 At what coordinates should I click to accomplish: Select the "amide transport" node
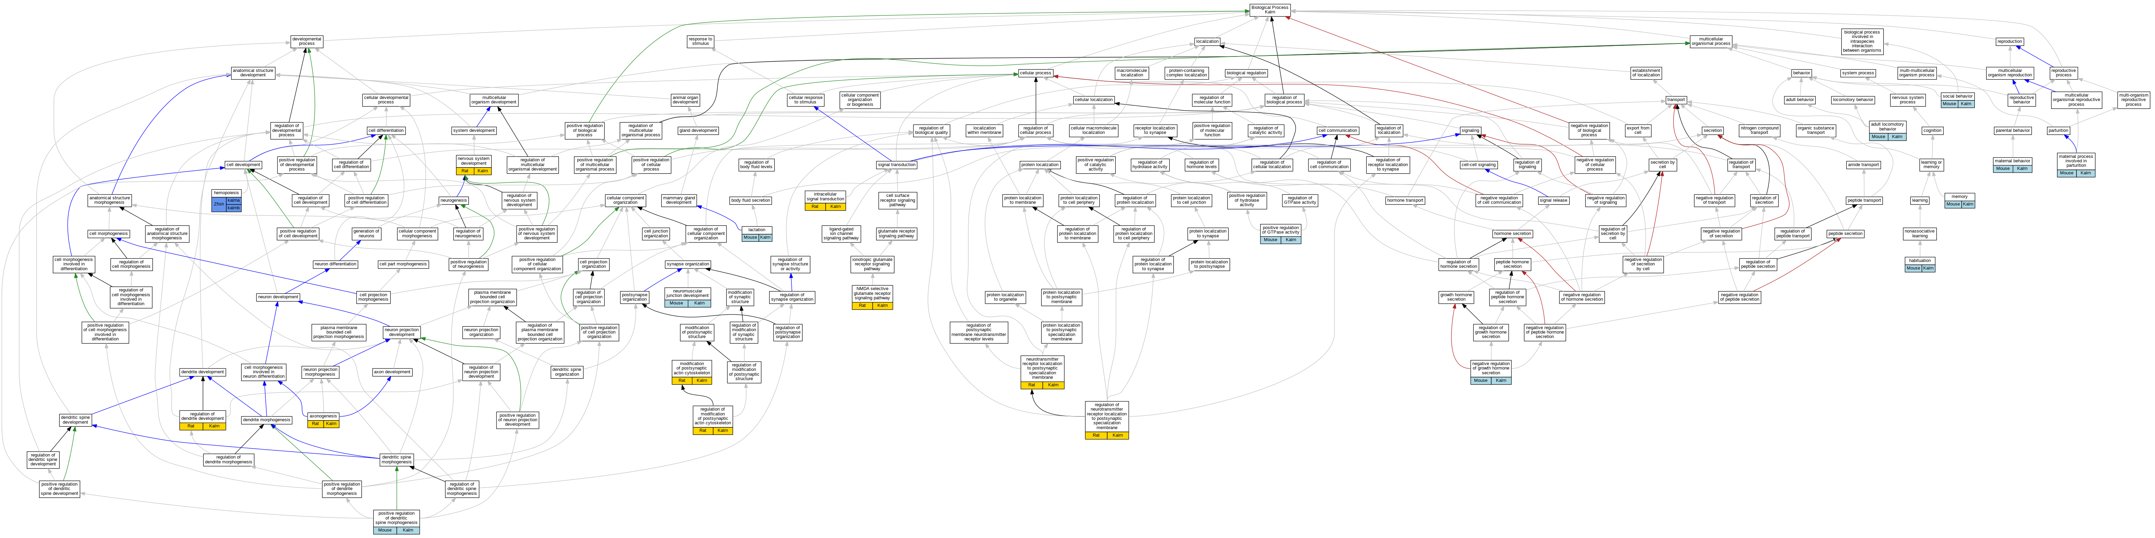click(1864, 165)
